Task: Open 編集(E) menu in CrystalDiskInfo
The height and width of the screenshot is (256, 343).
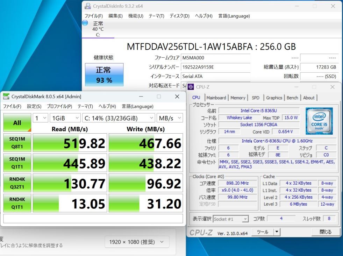Action: click(x=115, y=16)
